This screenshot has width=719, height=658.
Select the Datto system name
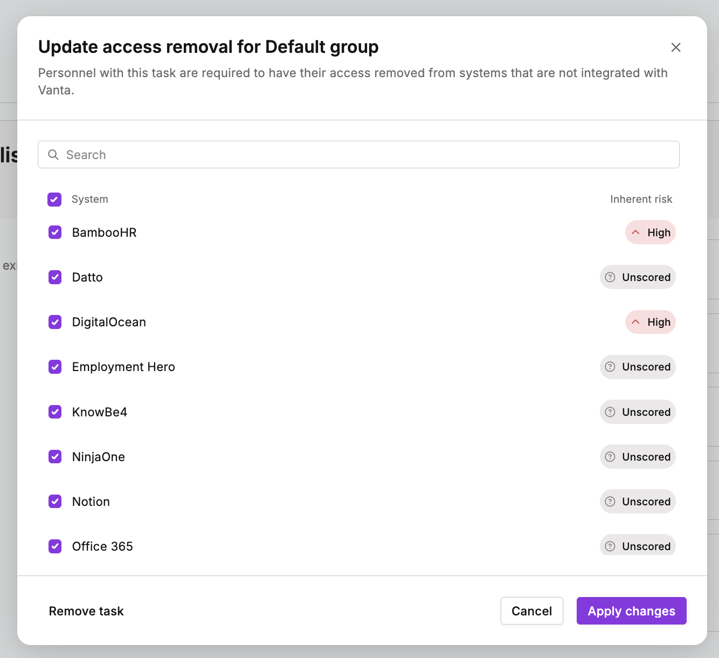coord(87,277)
